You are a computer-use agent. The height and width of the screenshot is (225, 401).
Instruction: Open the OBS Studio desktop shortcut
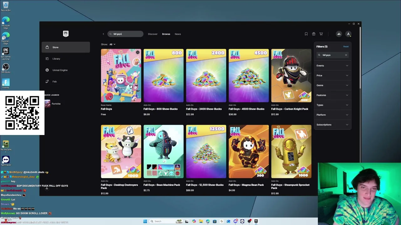point(6,68)
